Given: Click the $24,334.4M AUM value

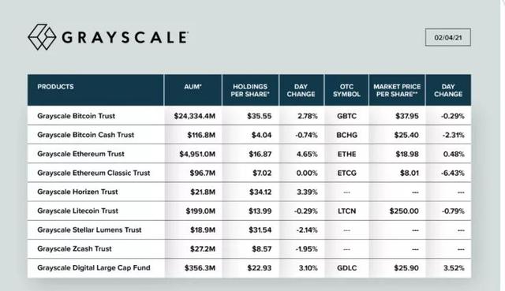Looking at the screenshot, I should (195, 116).
